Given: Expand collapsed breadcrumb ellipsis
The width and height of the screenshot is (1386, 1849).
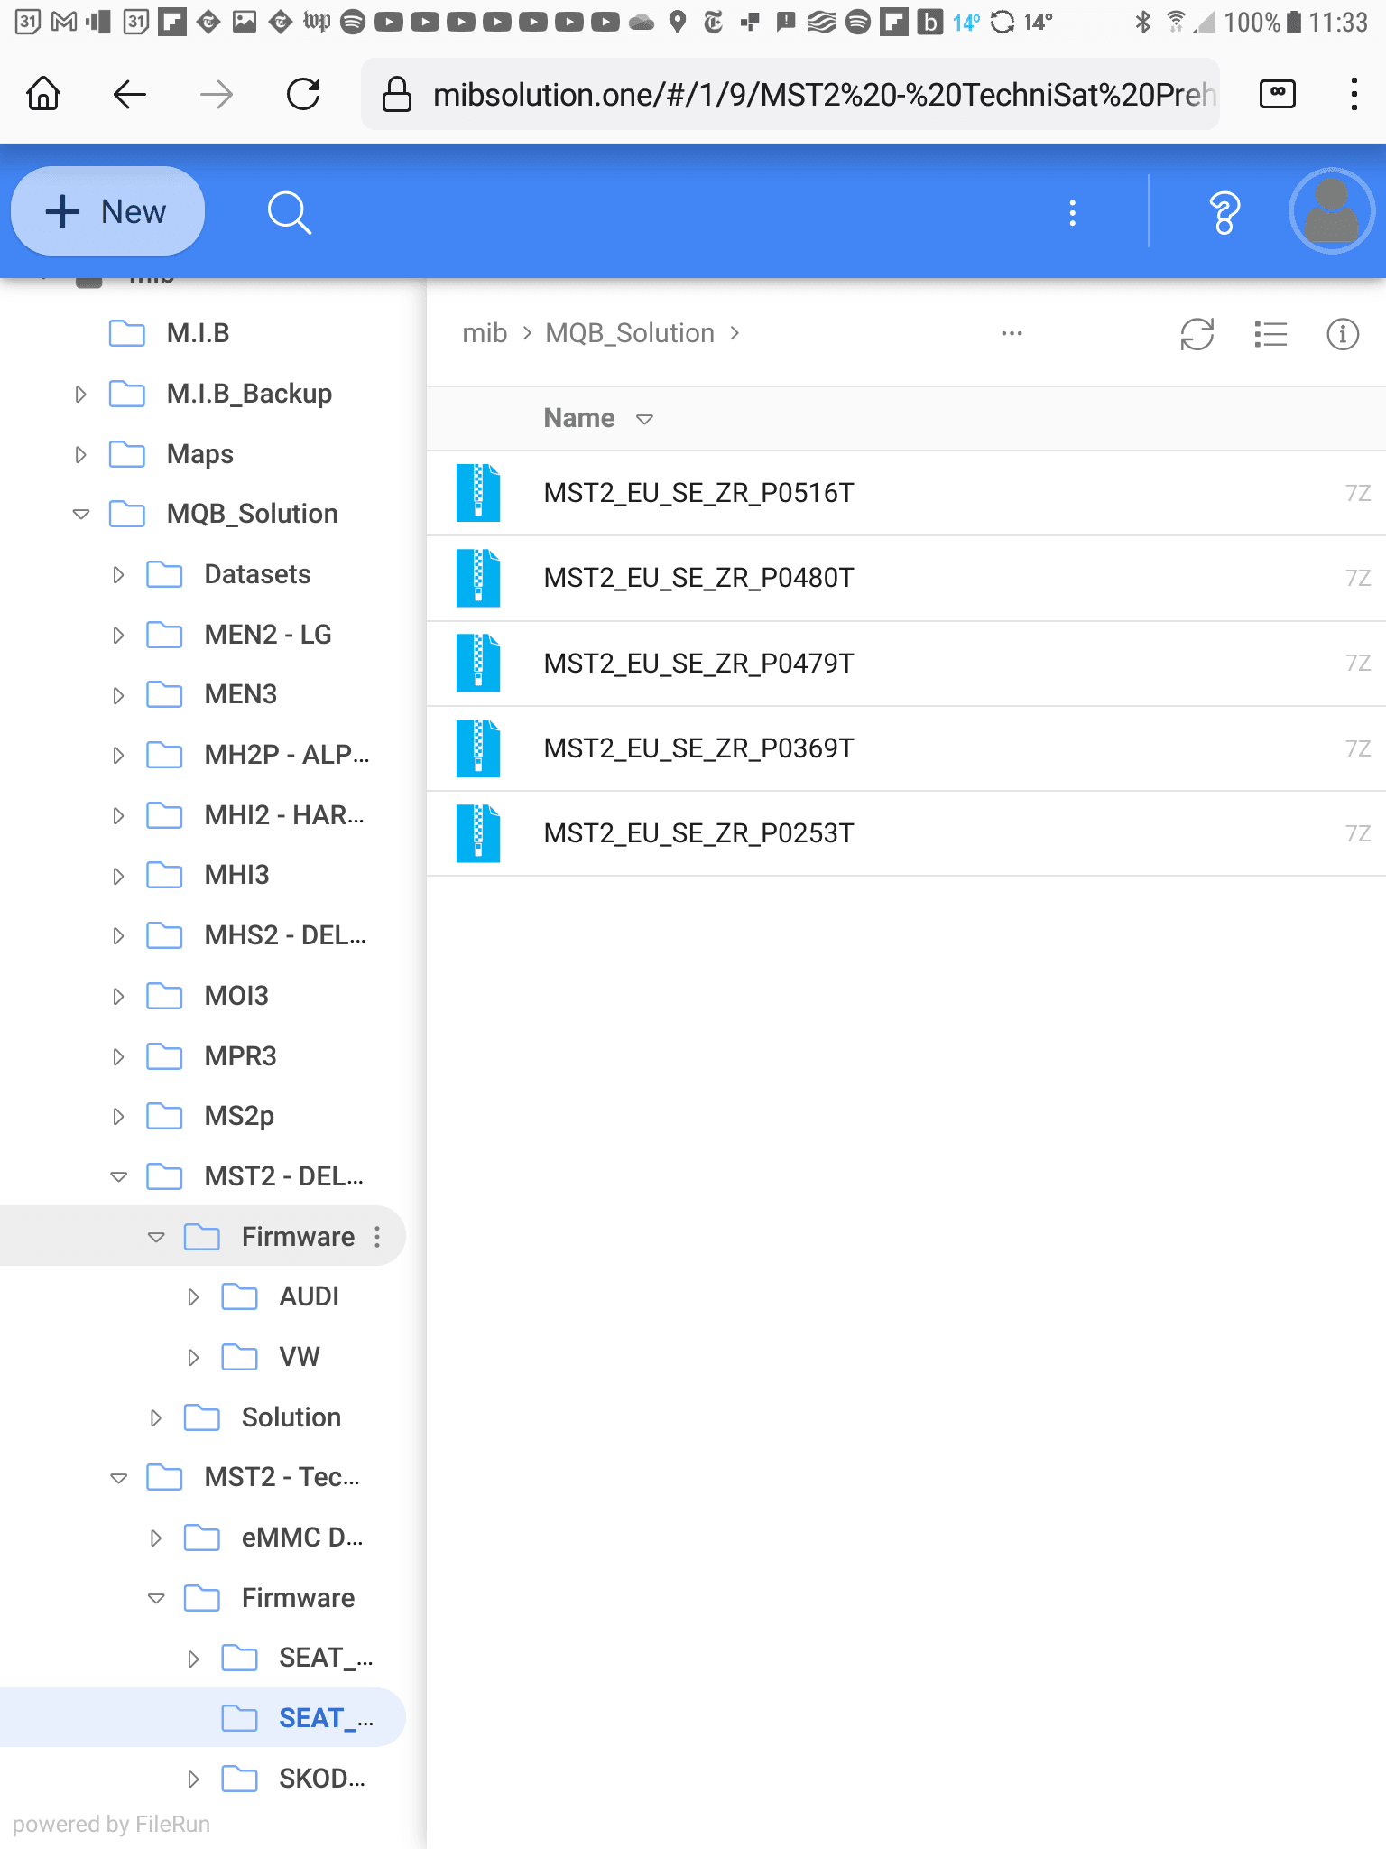Looking at the screenshot, I should [x=1012, y=333].
